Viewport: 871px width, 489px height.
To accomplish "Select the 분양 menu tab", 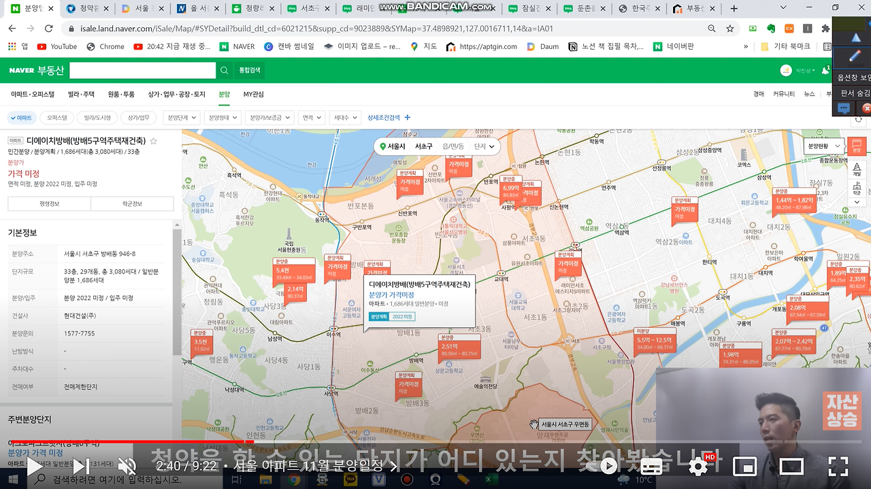I will point(224,95).
